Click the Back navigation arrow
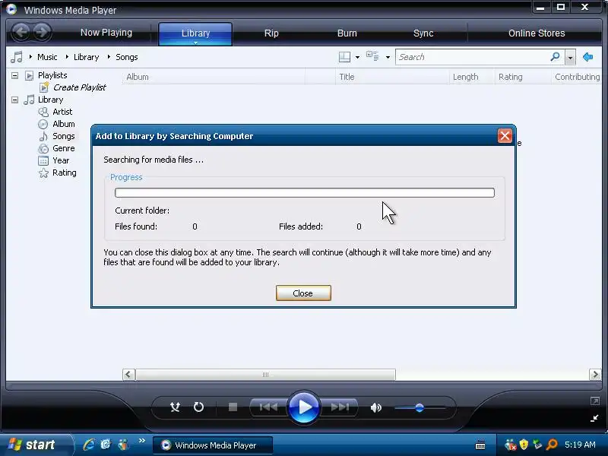The image size is (608, 456). [21, 32]
